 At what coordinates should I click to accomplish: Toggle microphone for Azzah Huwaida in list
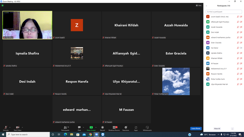[238, 27]
